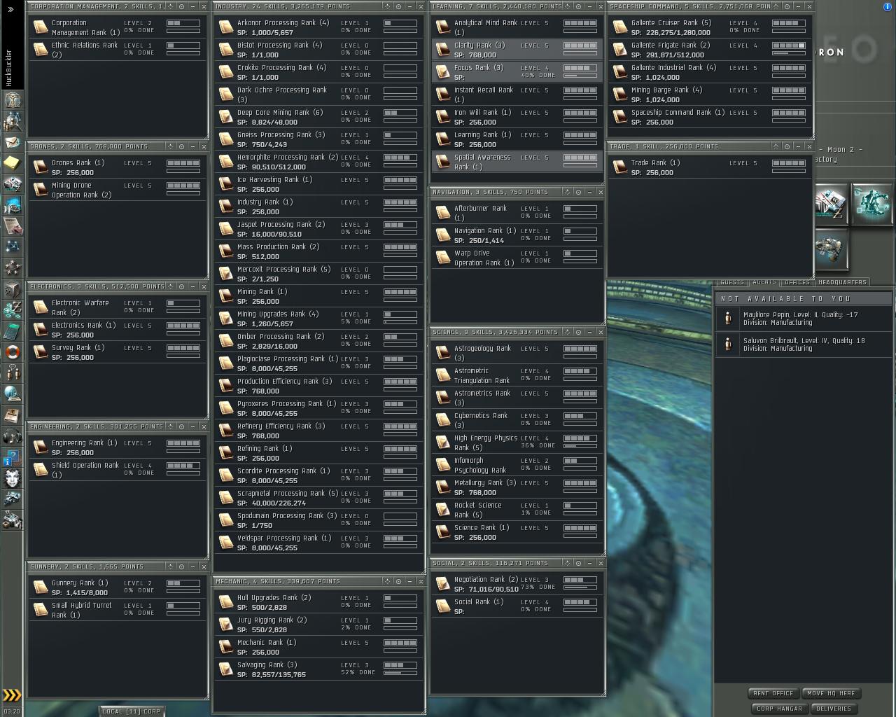Select the Maylilore Pepin agent row
896x717 pixels.
(804, 319)
